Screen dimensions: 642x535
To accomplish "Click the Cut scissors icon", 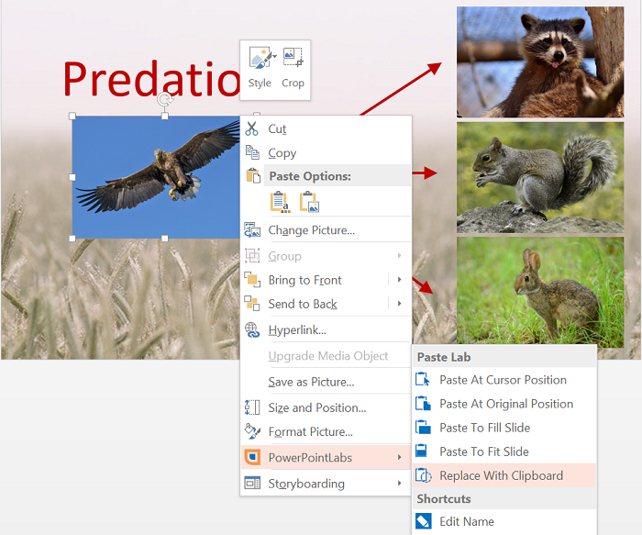I will click(x=252, y=129).
